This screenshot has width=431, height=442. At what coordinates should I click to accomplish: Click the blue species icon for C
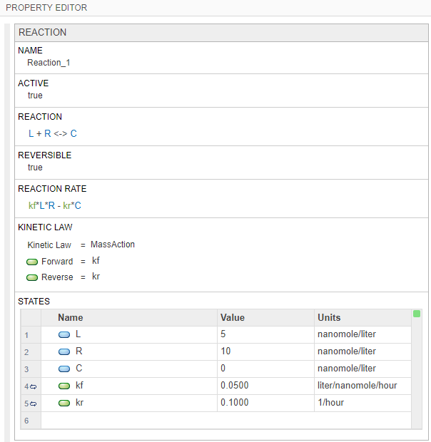click(x=64, y=369)
